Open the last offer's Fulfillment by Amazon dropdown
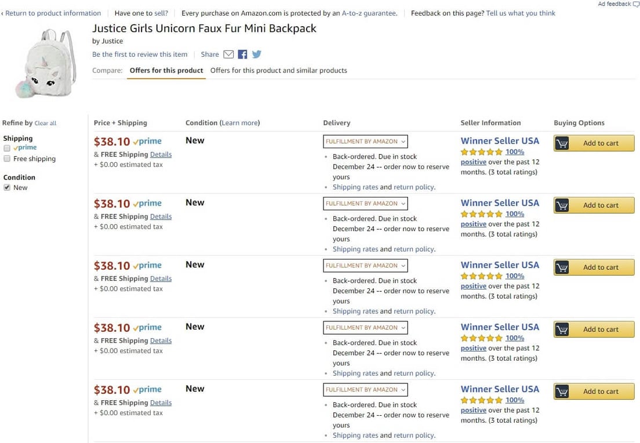Image resolution: width=640 pixels, height=443 pixels. click(365, 390)
